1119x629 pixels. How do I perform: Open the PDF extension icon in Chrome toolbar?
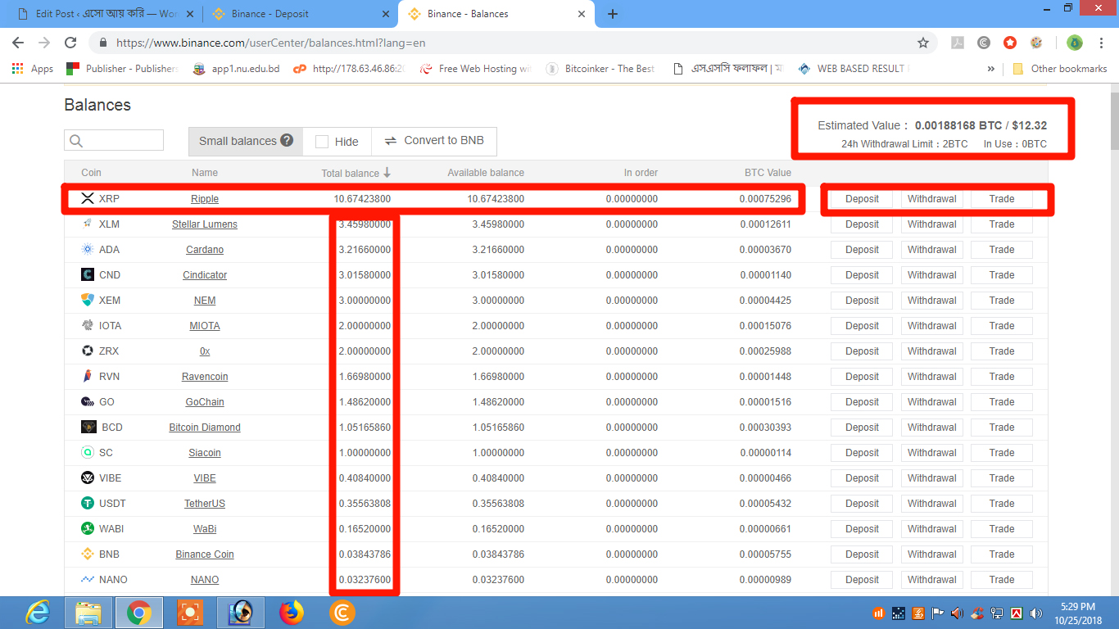(x=957, y=43)
